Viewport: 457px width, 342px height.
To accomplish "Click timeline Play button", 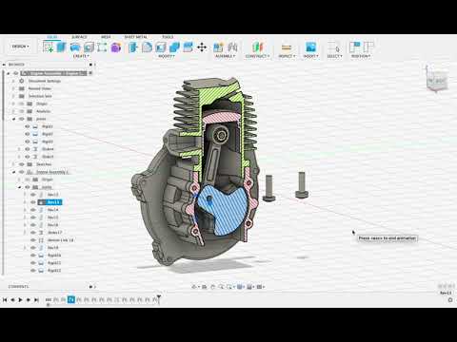I will point(20,299).
